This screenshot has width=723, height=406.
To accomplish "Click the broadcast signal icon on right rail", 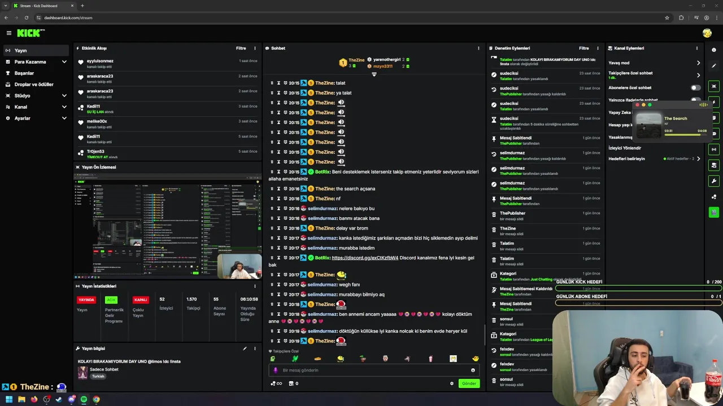I will (714, 149).
